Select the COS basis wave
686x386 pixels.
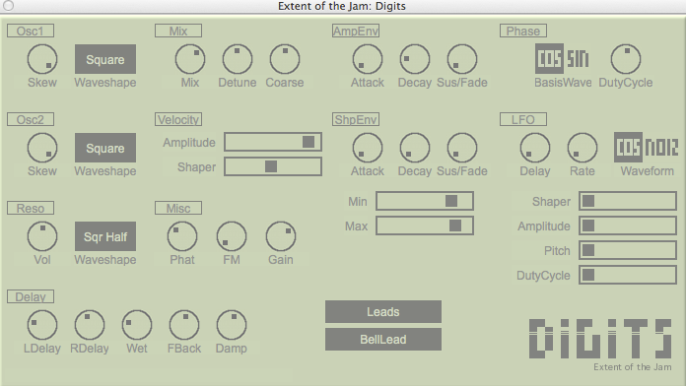pyautogui.click(x=549, y=58)
